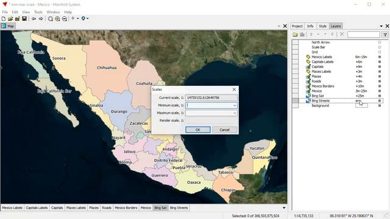The height and width of the screenshot is (219, 390).
Task: Toggle Mexico Labels layer visibility box
Action: (380, 57)
